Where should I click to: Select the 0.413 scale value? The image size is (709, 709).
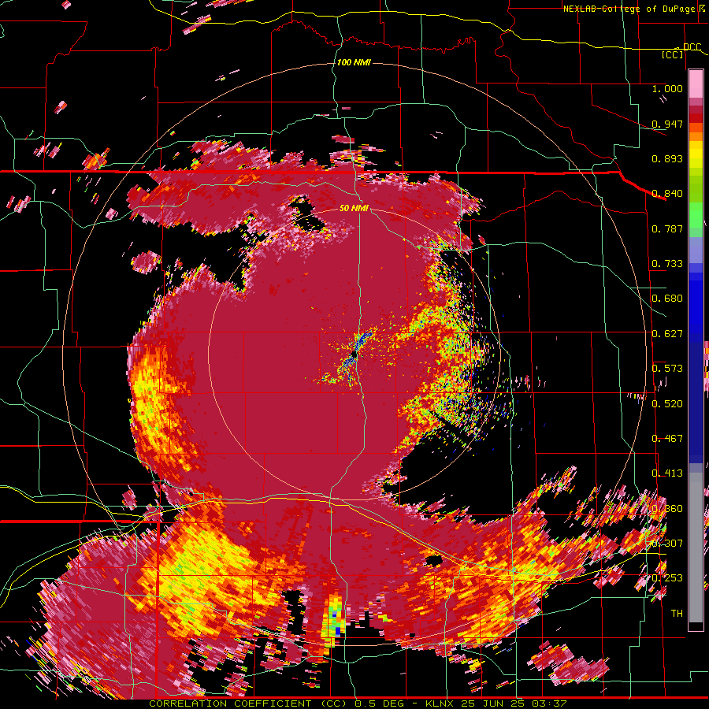point(667,473)
